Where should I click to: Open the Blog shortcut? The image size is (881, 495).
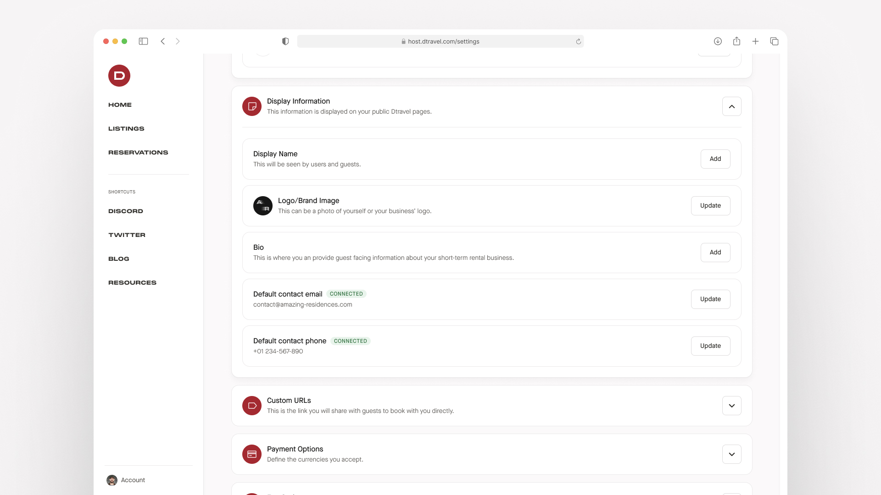coord(119,259)
